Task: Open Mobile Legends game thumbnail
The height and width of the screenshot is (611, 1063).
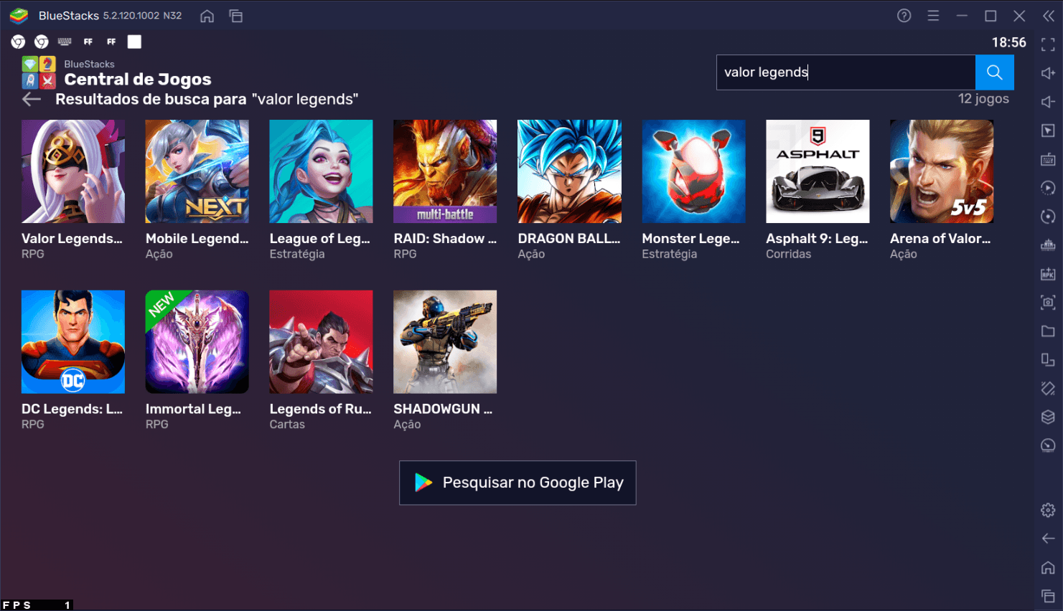Action: coord(197,171)
